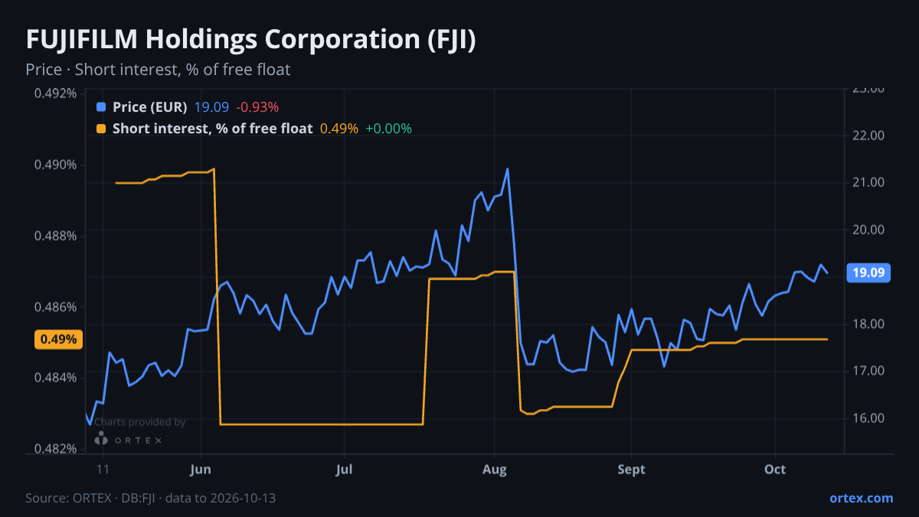Image resolution: width=919 pixels, height=517 pixels.
Task: Click the orange Short interest legend square
Action: pos(101,129)
